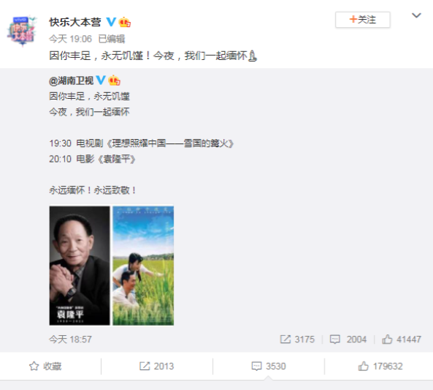433x390 pixels.
Task: Open the 3530 comments tab
Action: point(269,366)
